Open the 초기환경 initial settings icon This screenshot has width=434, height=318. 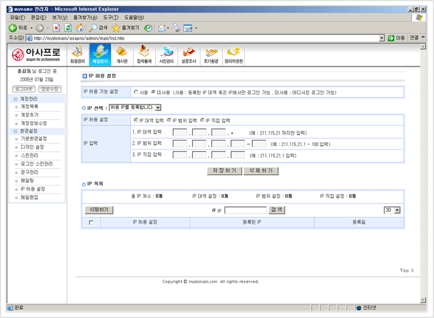(x=210, y=54)
